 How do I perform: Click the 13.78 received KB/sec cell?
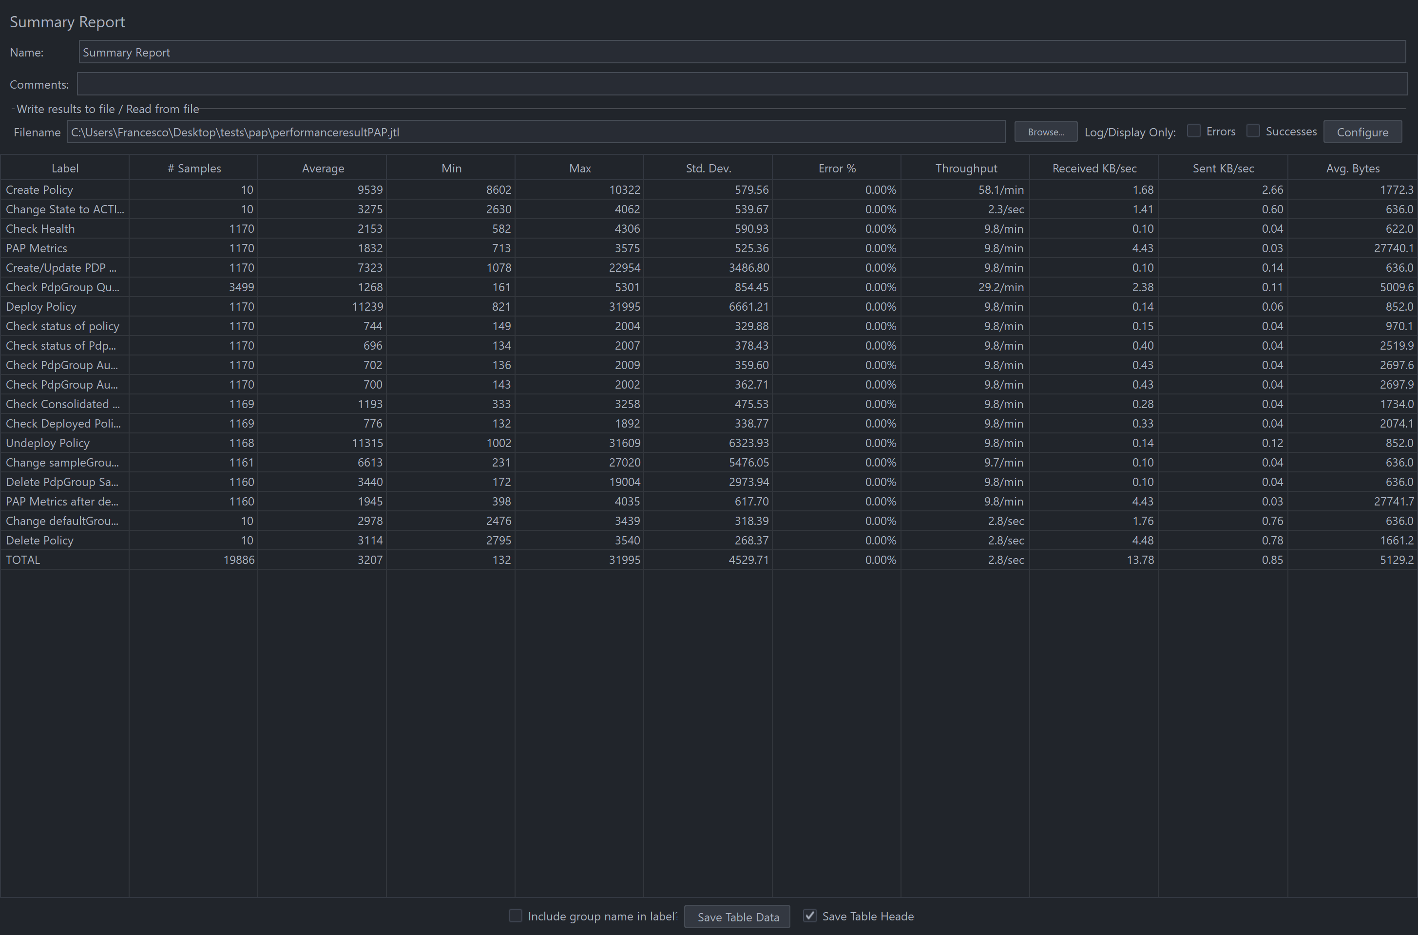(1094, 560)
